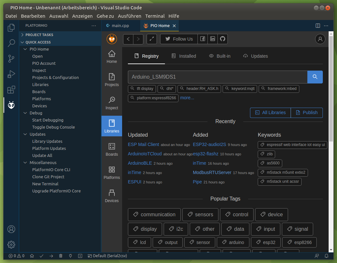Expand the PROJECT TASKS section
This screenshot has width=337, height=263.
[60, 35]
